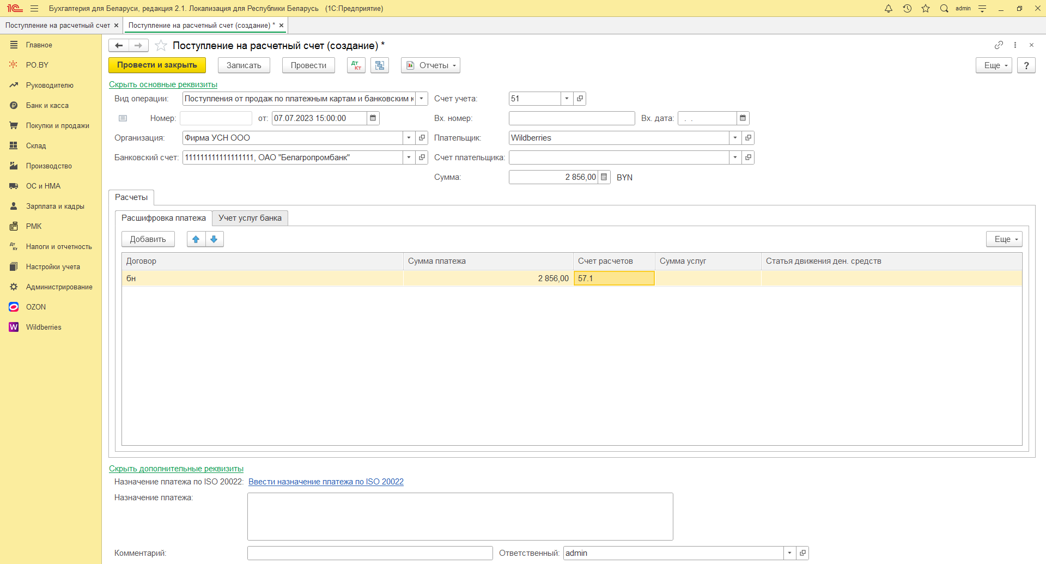Open Ответственный admin card
This screenshot has width=1046, height=564.
pyautogui.click(x=802, y=553)
